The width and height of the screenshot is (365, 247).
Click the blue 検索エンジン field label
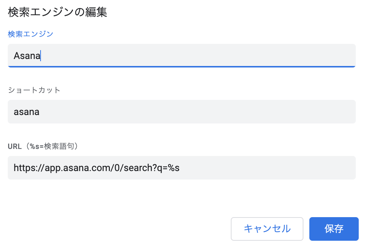(x=31, y=34)
